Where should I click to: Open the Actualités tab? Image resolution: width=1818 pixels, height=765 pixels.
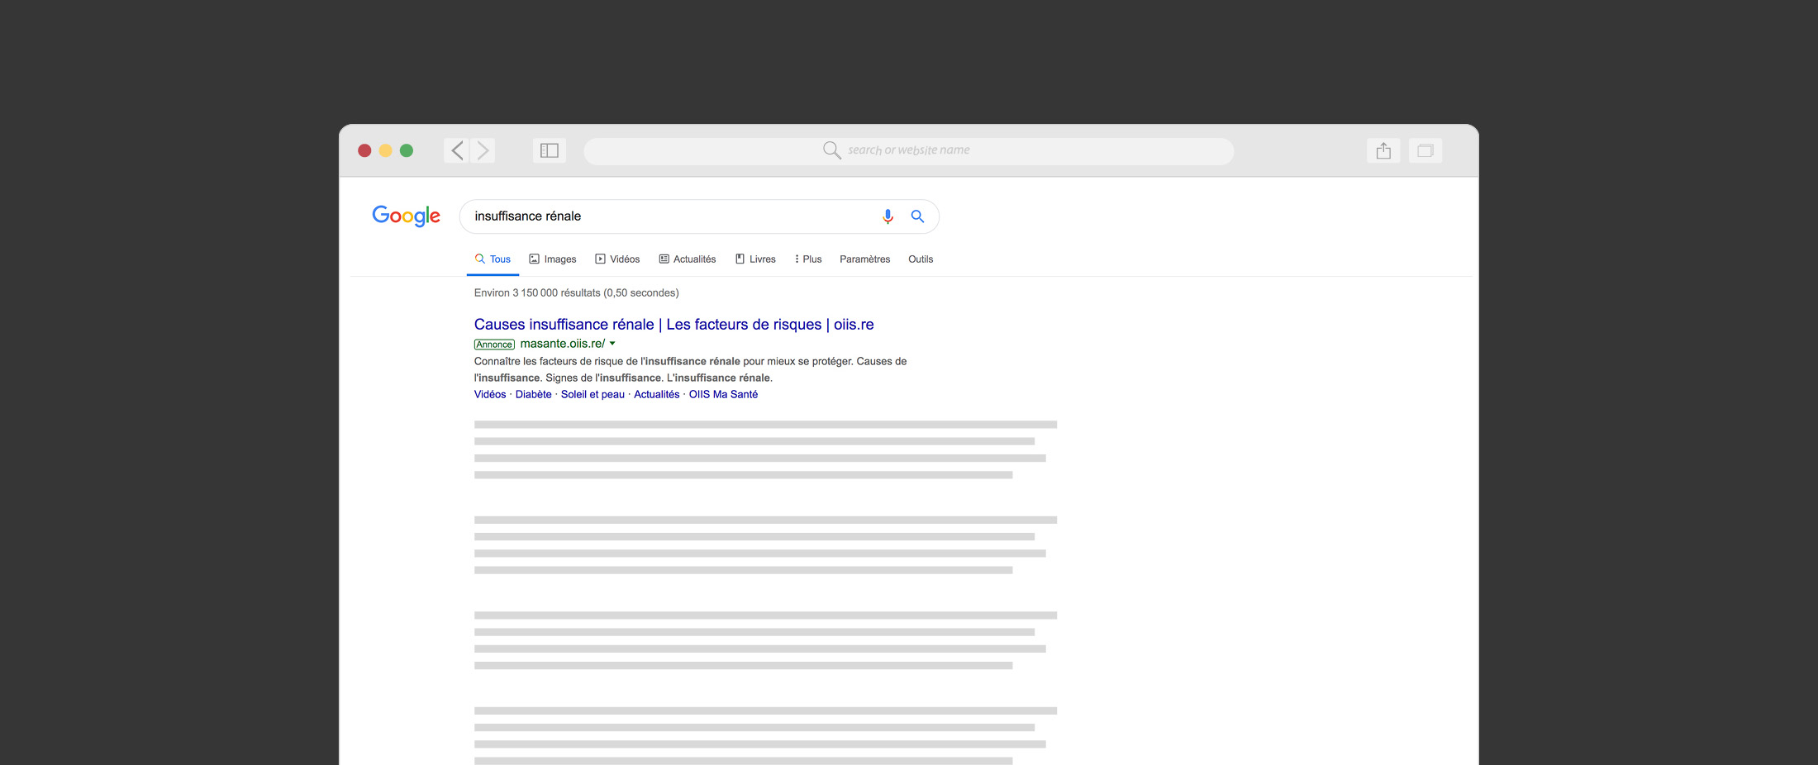[x=688, y=259]
